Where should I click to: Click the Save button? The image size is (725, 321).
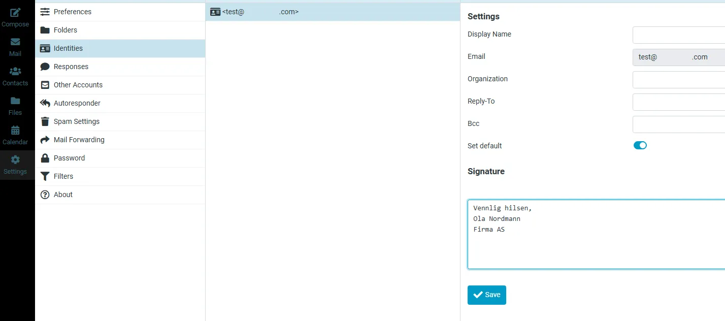point(487,295)
